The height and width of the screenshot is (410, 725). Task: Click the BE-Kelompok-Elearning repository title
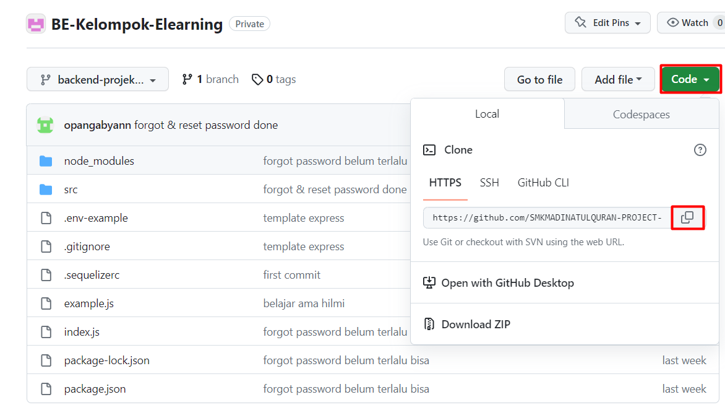point(137,24)
